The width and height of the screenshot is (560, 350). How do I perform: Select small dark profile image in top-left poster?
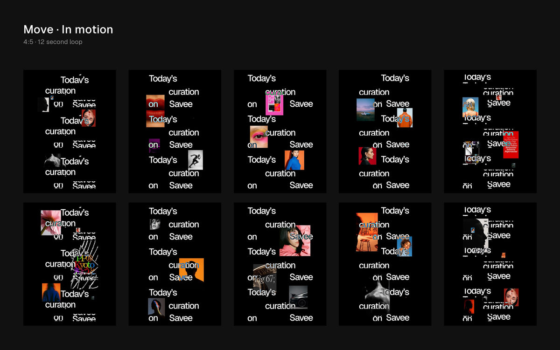click(43, 104)
